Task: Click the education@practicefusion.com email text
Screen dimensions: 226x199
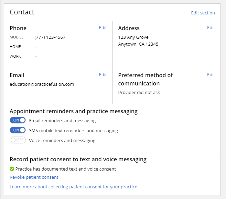Action: pyautogui.click(x=42, y=84)
